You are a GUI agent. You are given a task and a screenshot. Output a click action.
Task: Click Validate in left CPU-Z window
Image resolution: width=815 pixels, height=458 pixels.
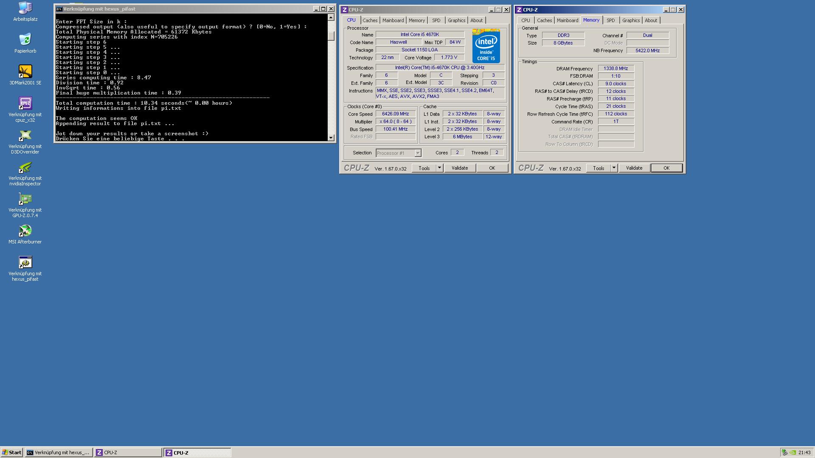(460, 168)
